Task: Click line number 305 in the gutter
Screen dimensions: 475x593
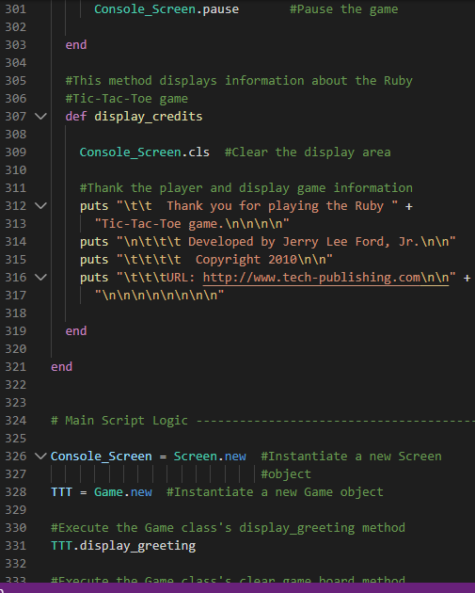Action: (15, 81)
